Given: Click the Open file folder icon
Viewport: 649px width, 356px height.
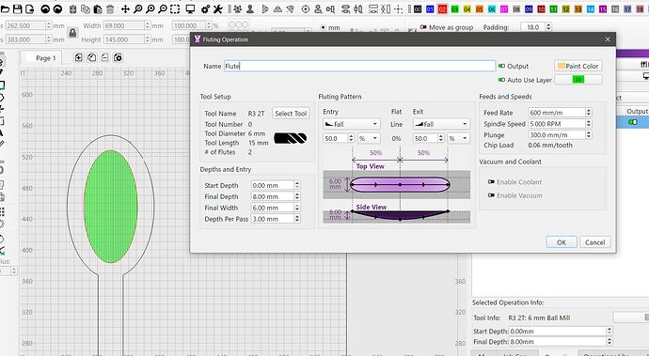Looking at the screenshot, I should coord(5,8).
